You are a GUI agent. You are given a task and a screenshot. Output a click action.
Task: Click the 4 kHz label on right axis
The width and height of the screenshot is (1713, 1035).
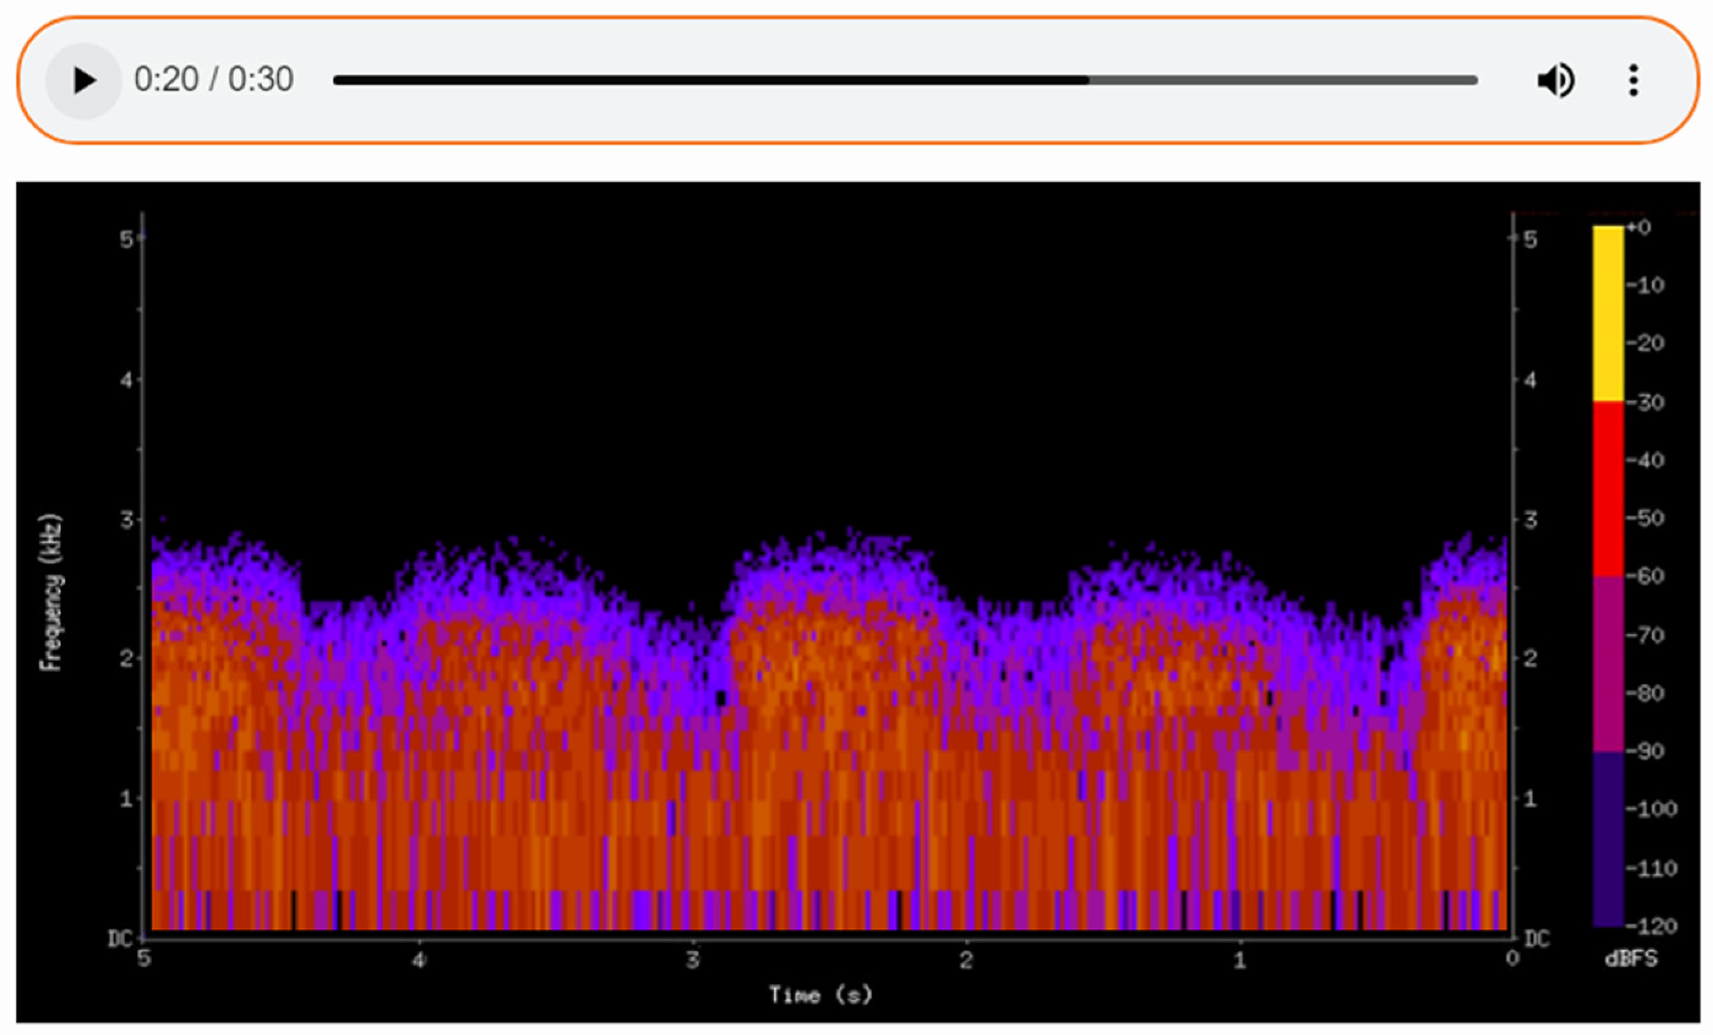(x=1529, y=380)
